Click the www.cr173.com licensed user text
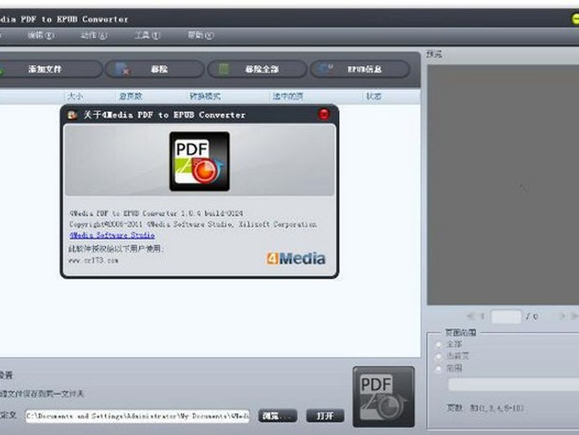The height and width of the screenshot is (435, 579). [93, 260]
